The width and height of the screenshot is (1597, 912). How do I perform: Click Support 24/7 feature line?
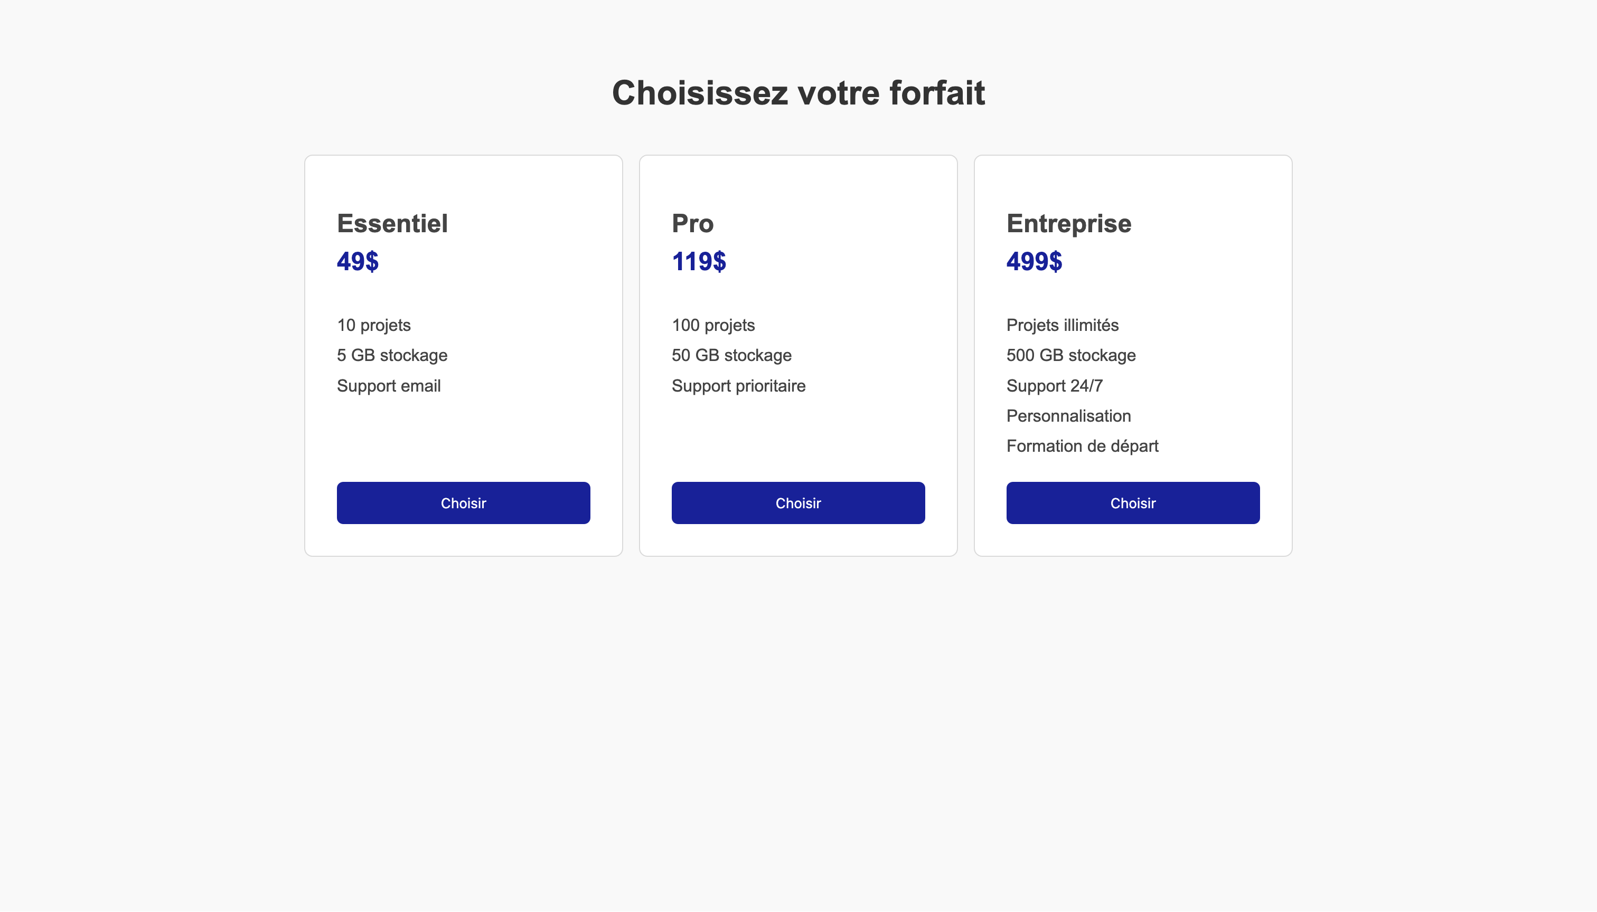[x=1054, y=386]
